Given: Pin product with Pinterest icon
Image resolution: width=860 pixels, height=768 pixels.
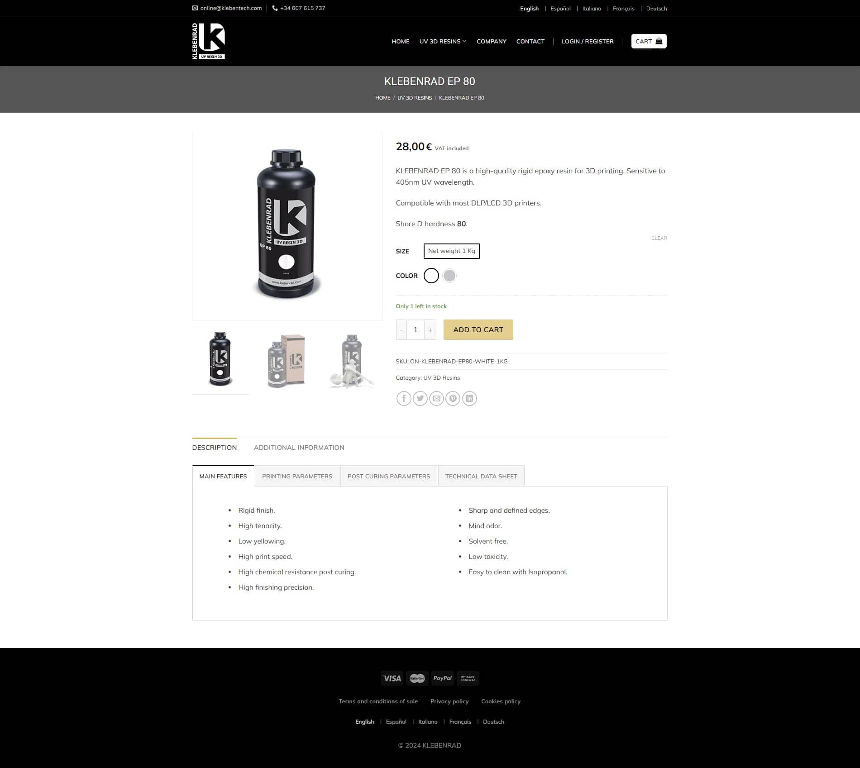Looking at the screenshot, I should (453, 398).
